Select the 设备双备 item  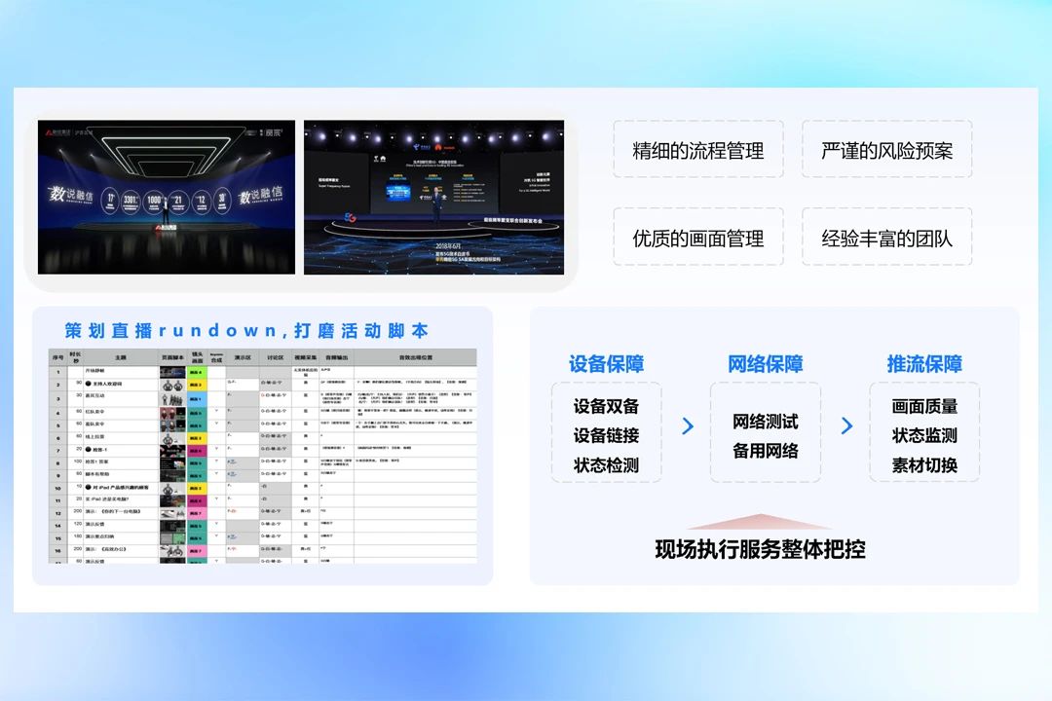606,406
